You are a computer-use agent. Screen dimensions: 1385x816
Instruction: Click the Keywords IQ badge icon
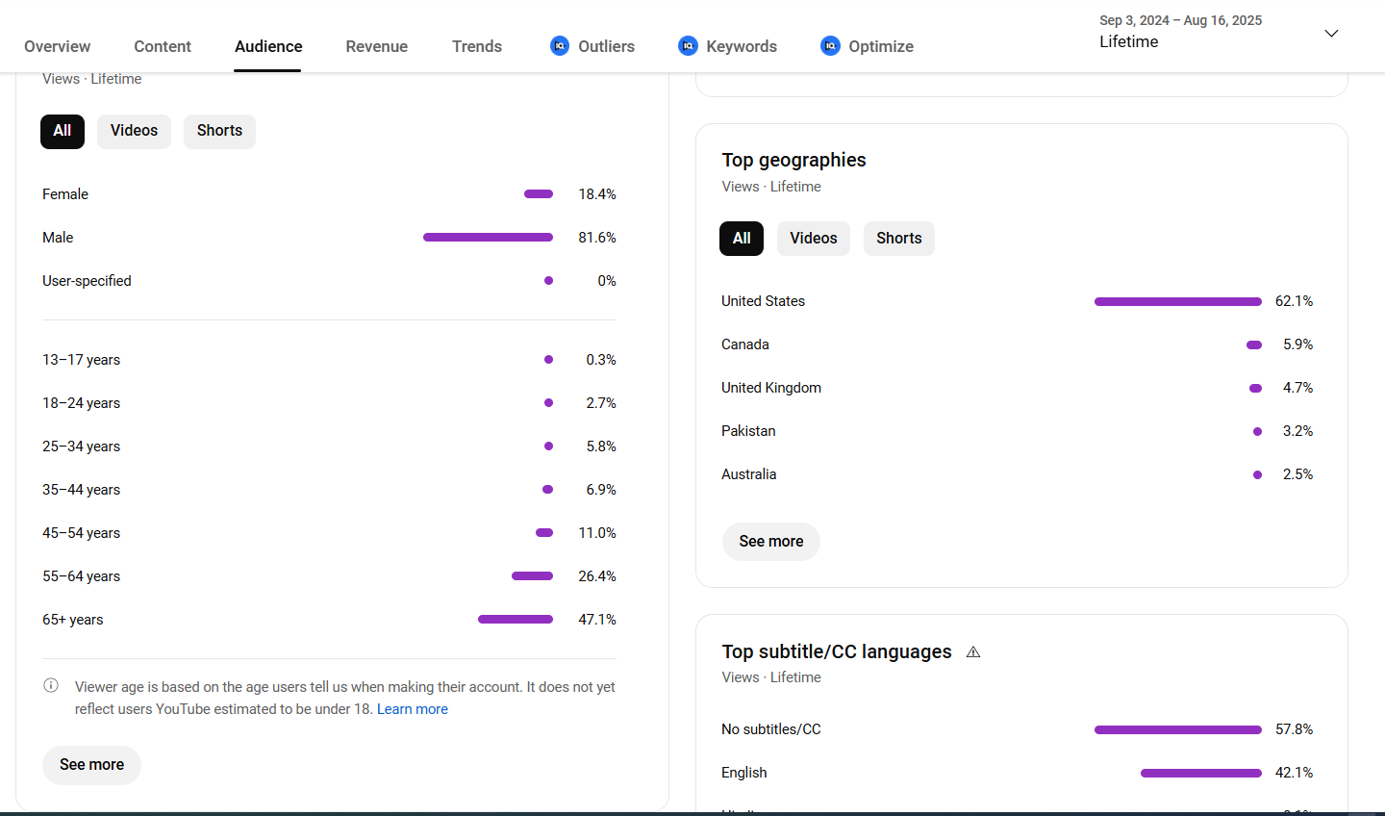(x=688, y=45)
